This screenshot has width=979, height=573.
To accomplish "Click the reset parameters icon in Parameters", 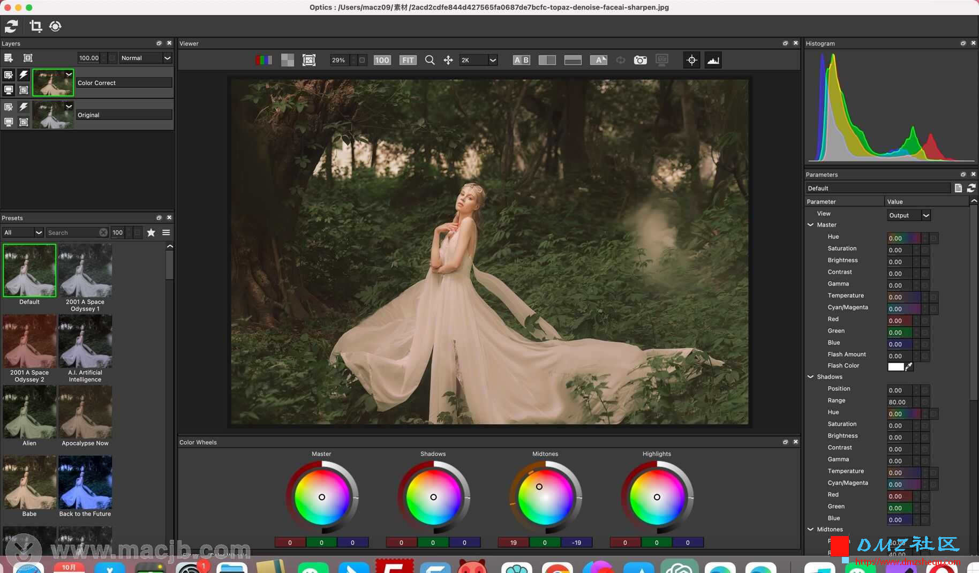I will 971,188.
